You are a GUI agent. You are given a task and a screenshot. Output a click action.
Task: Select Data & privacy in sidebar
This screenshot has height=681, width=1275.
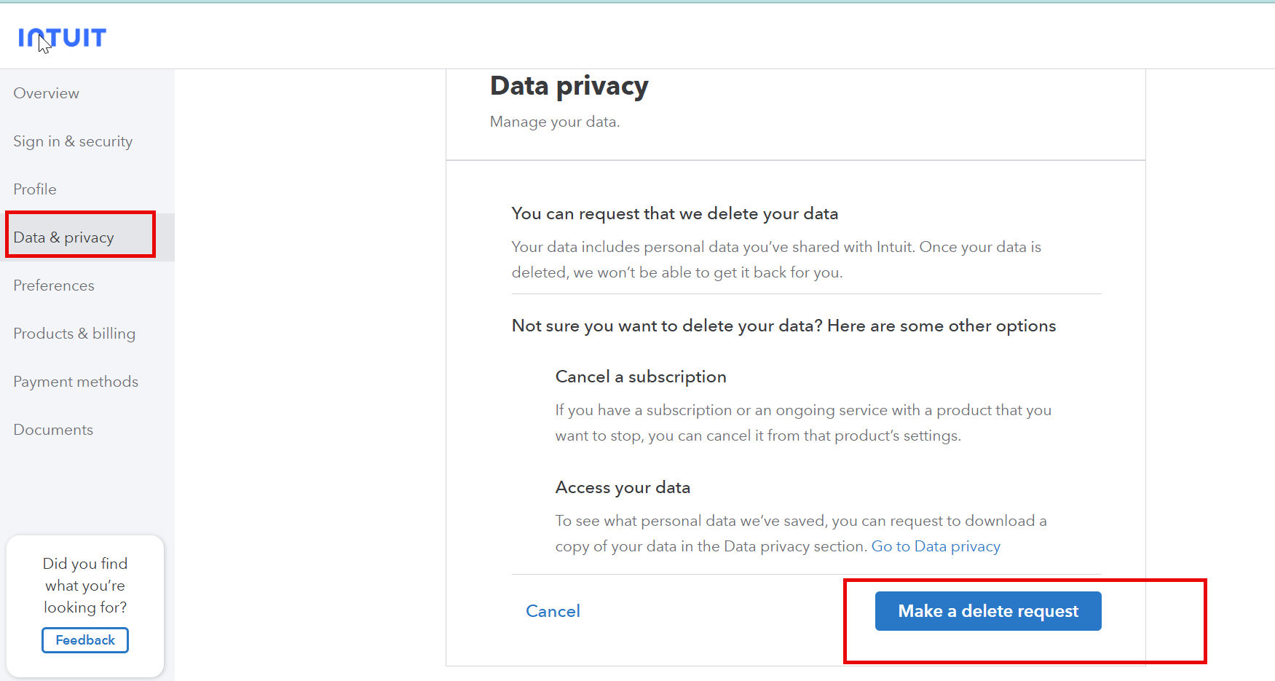[64, 237]
